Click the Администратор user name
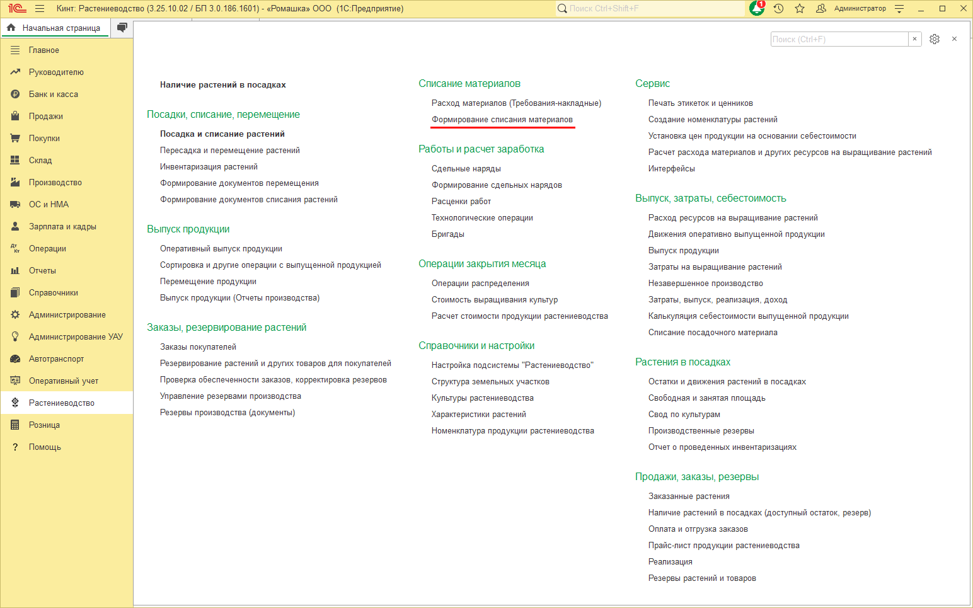Image resolution: width=973 pixels, height=608 pixels. point(860,8)
